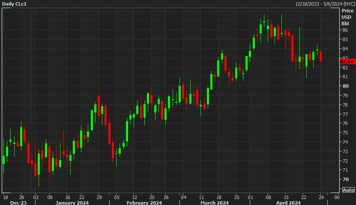
Task: Click the Dec 23 month label
Action: (x=18, y=202)
